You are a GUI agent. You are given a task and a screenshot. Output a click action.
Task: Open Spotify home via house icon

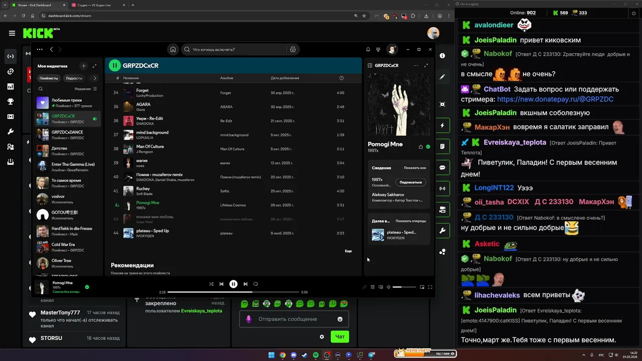(173, 50)
